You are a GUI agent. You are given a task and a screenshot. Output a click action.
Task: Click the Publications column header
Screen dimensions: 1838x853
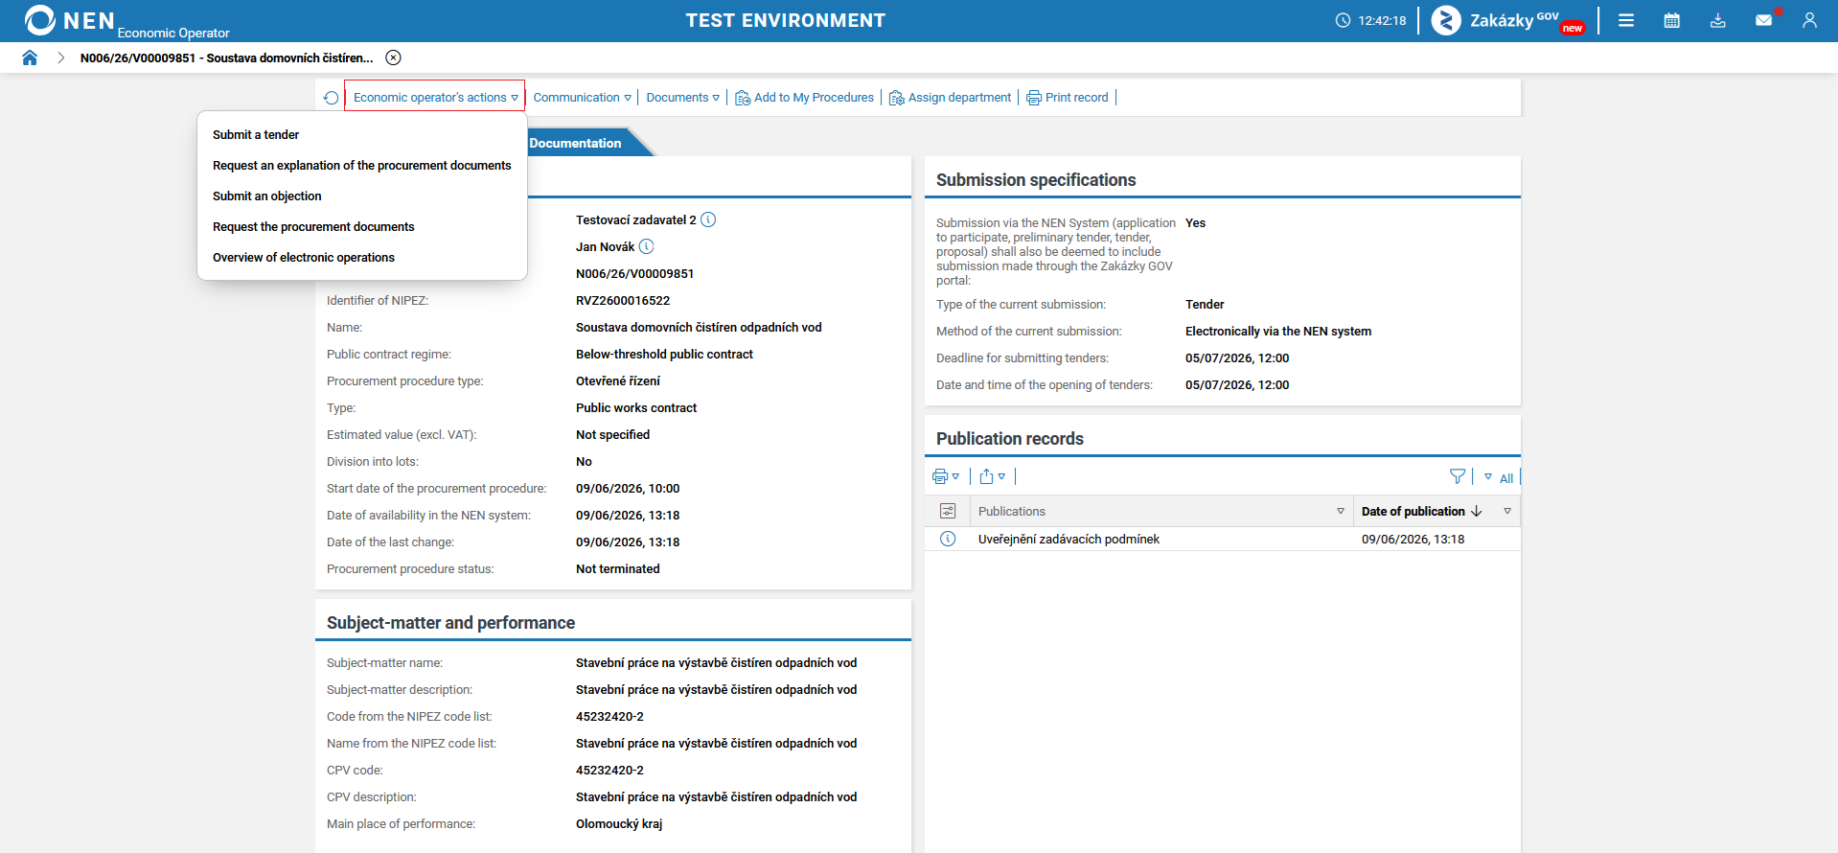click(x=1012, y=512)
